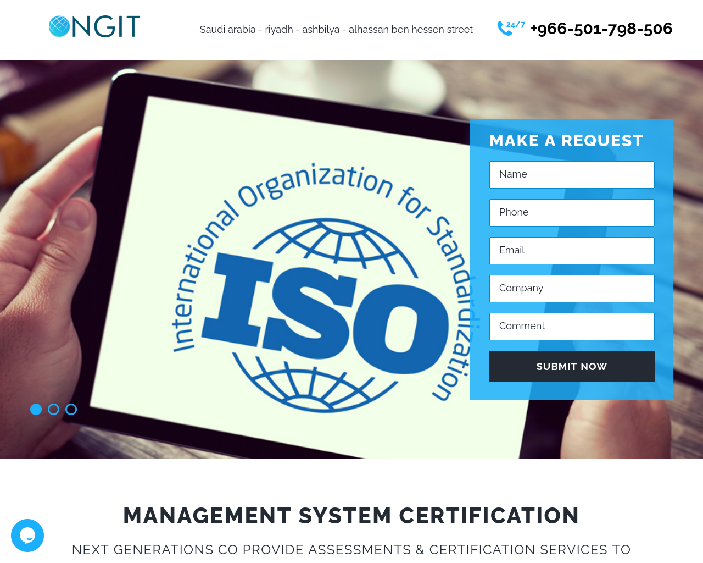This screenshot has height=563, width=703.
Task: Focus the Name input field
Action: click(572, 175)
